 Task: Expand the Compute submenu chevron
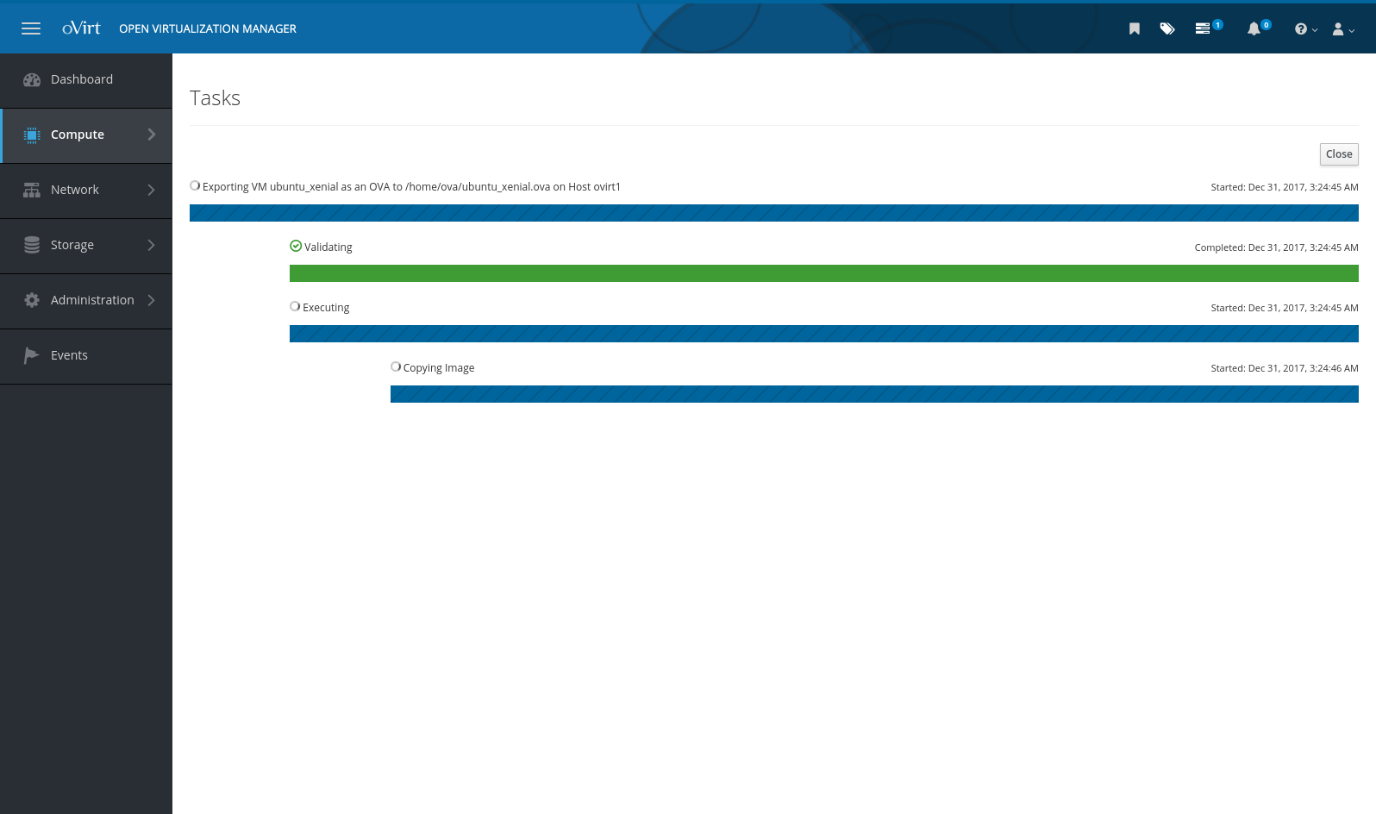pos(152,135)
